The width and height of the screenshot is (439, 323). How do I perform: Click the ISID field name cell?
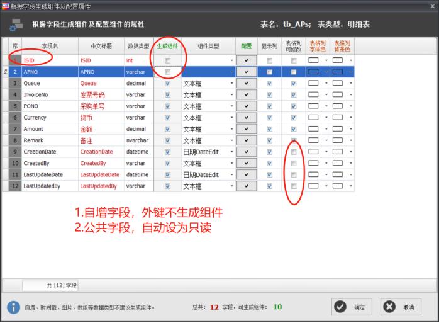click(x=50, y=60)
